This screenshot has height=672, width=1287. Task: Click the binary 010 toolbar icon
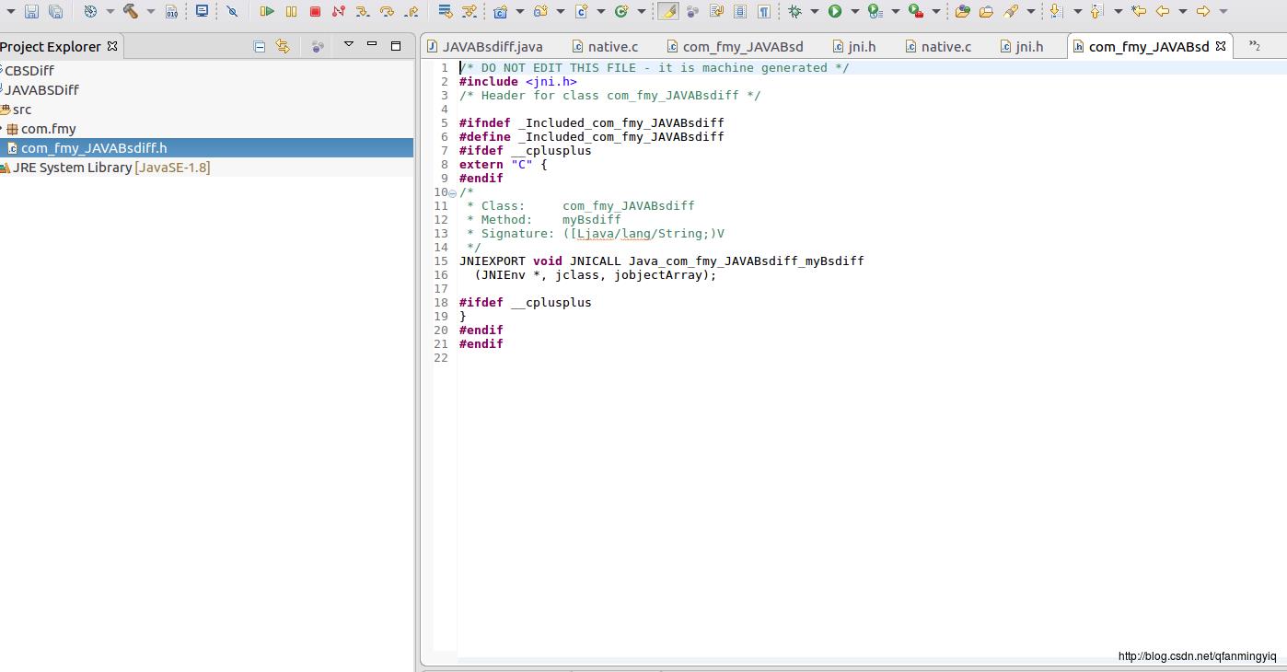171,11
